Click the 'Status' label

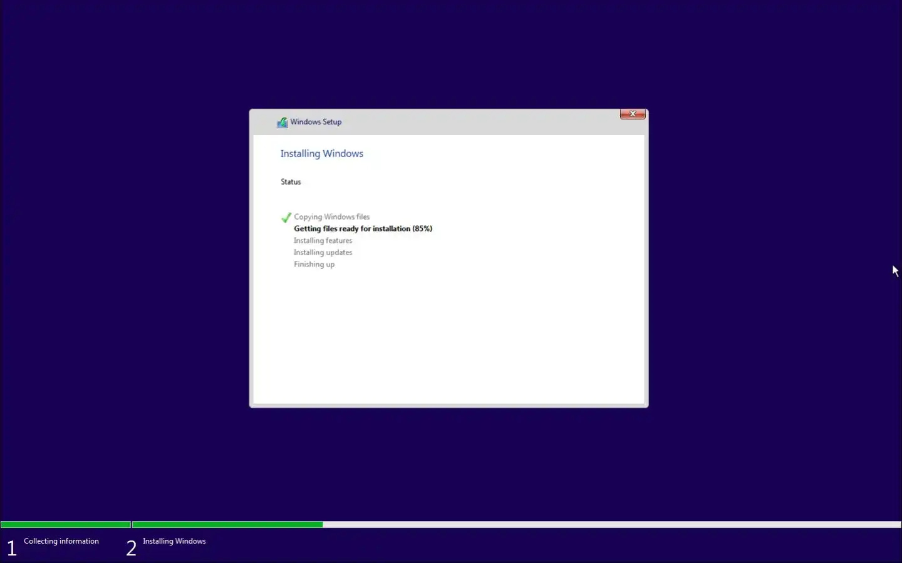[291, 182]
